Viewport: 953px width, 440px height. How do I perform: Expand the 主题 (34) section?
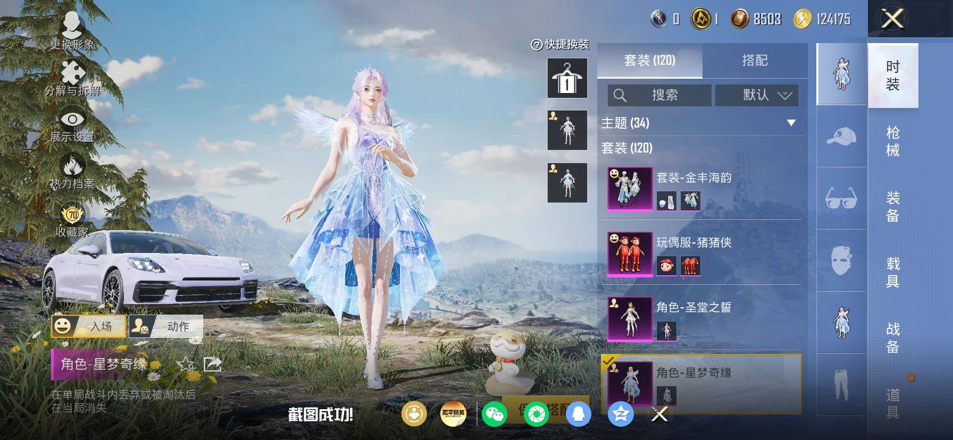[x=701, y=123]
